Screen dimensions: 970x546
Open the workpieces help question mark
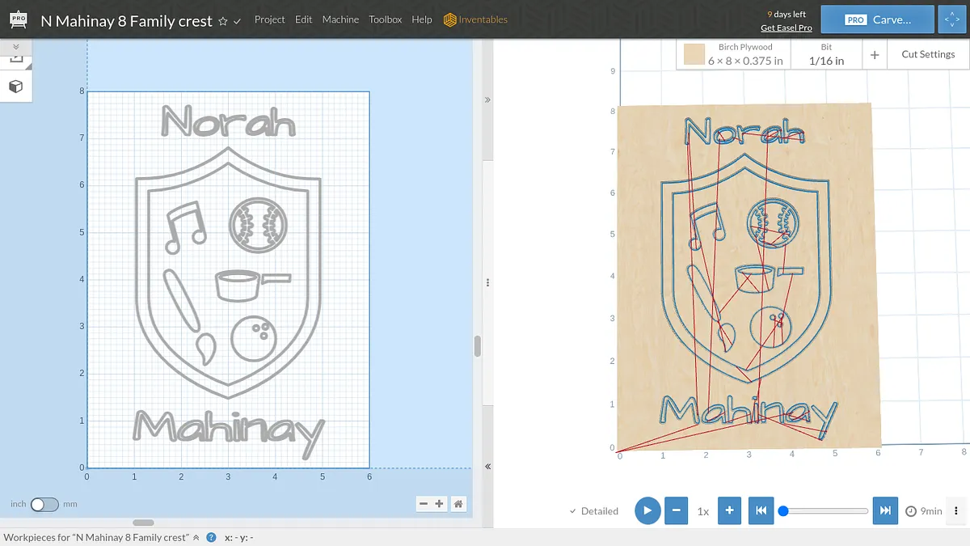(x=211, y=537)
